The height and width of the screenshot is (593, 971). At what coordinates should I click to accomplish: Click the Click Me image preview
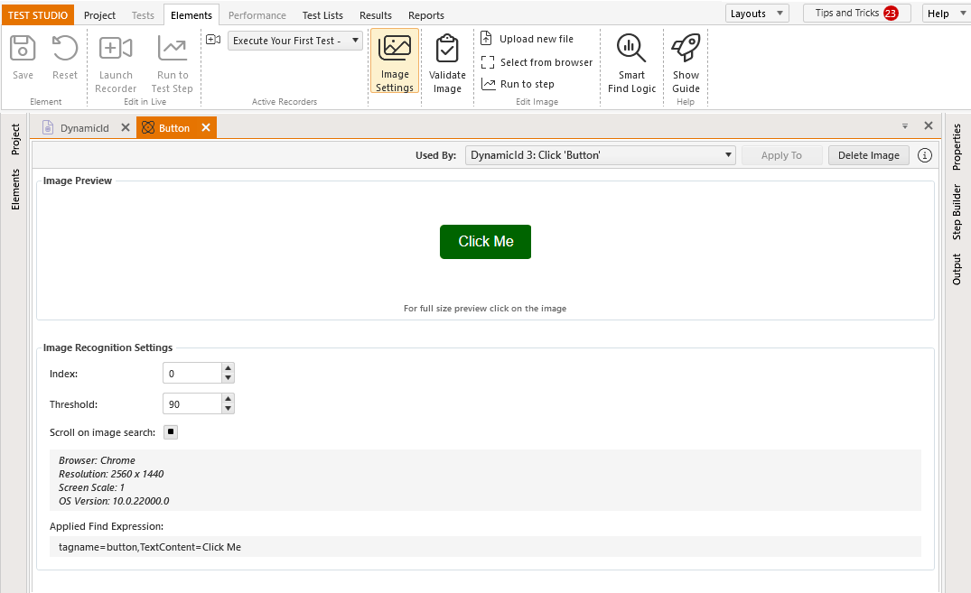point(486,241)
